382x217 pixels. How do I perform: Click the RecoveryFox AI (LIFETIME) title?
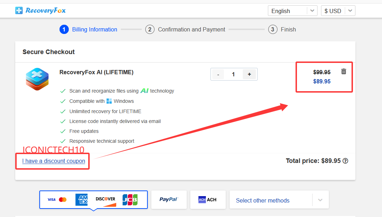96,72
